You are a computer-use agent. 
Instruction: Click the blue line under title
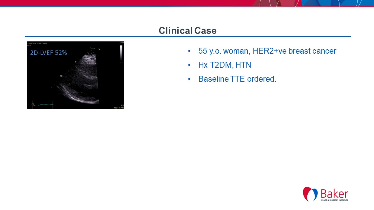pyautogui.click(x=188, y=36)
